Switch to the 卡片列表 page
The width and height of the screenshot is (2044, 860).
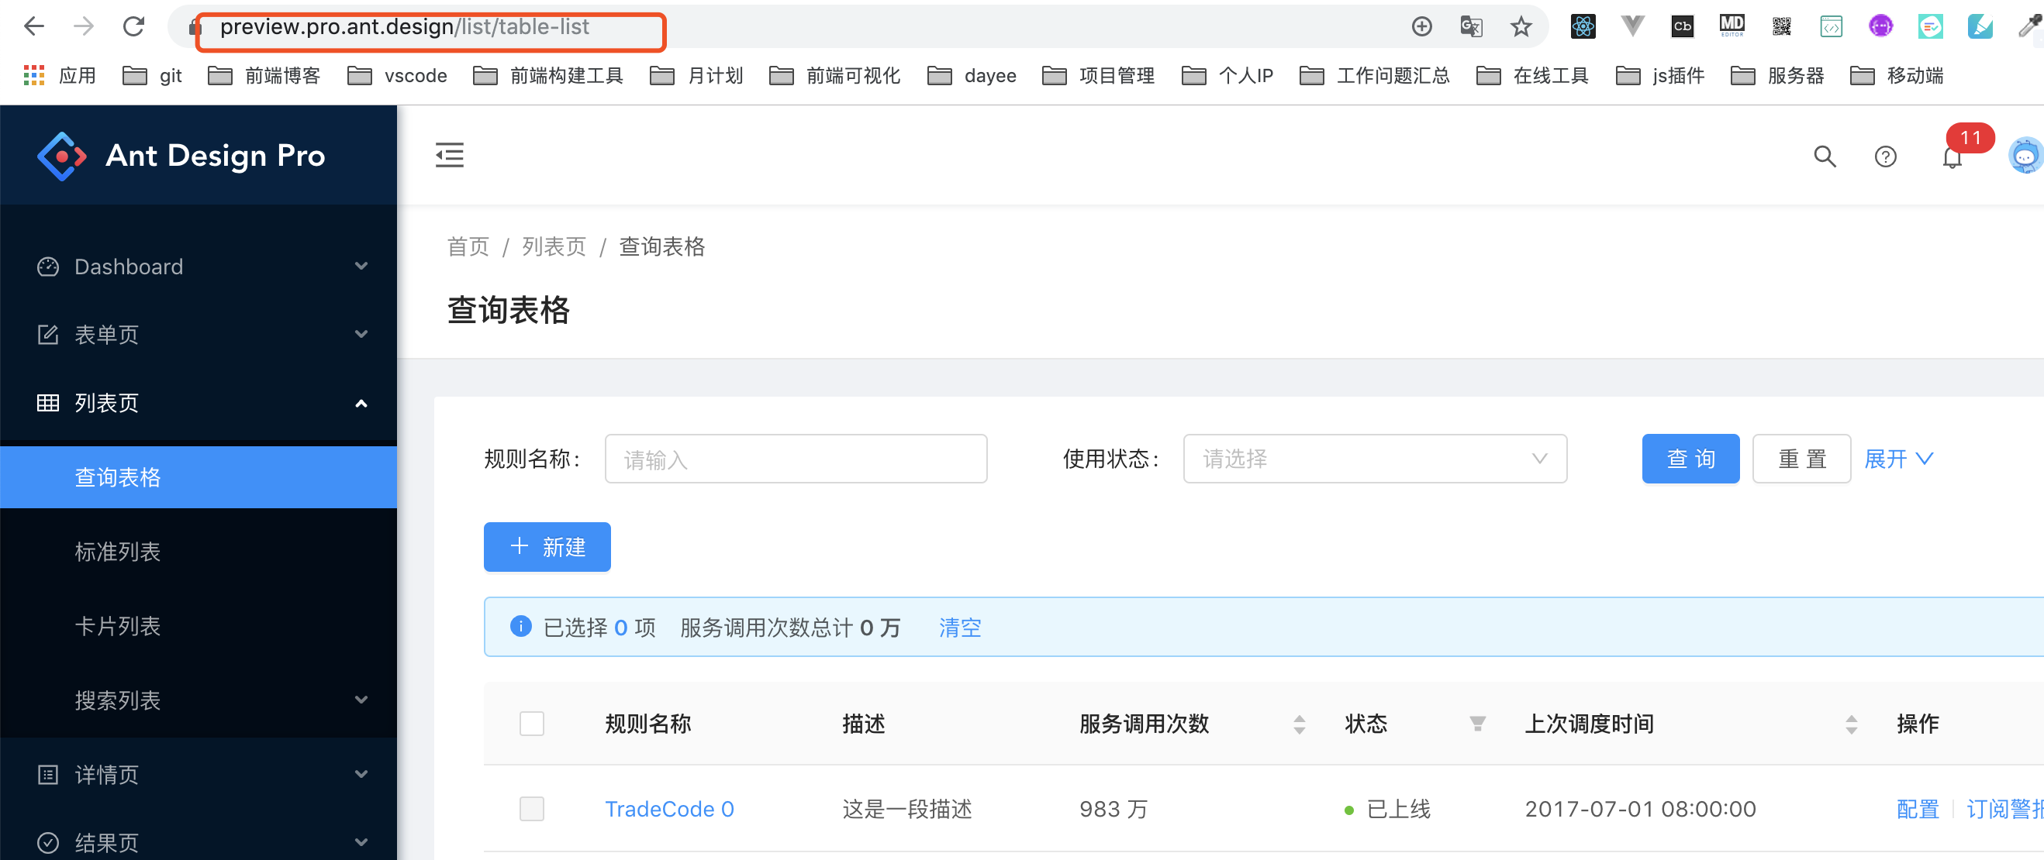click(117, 625)
